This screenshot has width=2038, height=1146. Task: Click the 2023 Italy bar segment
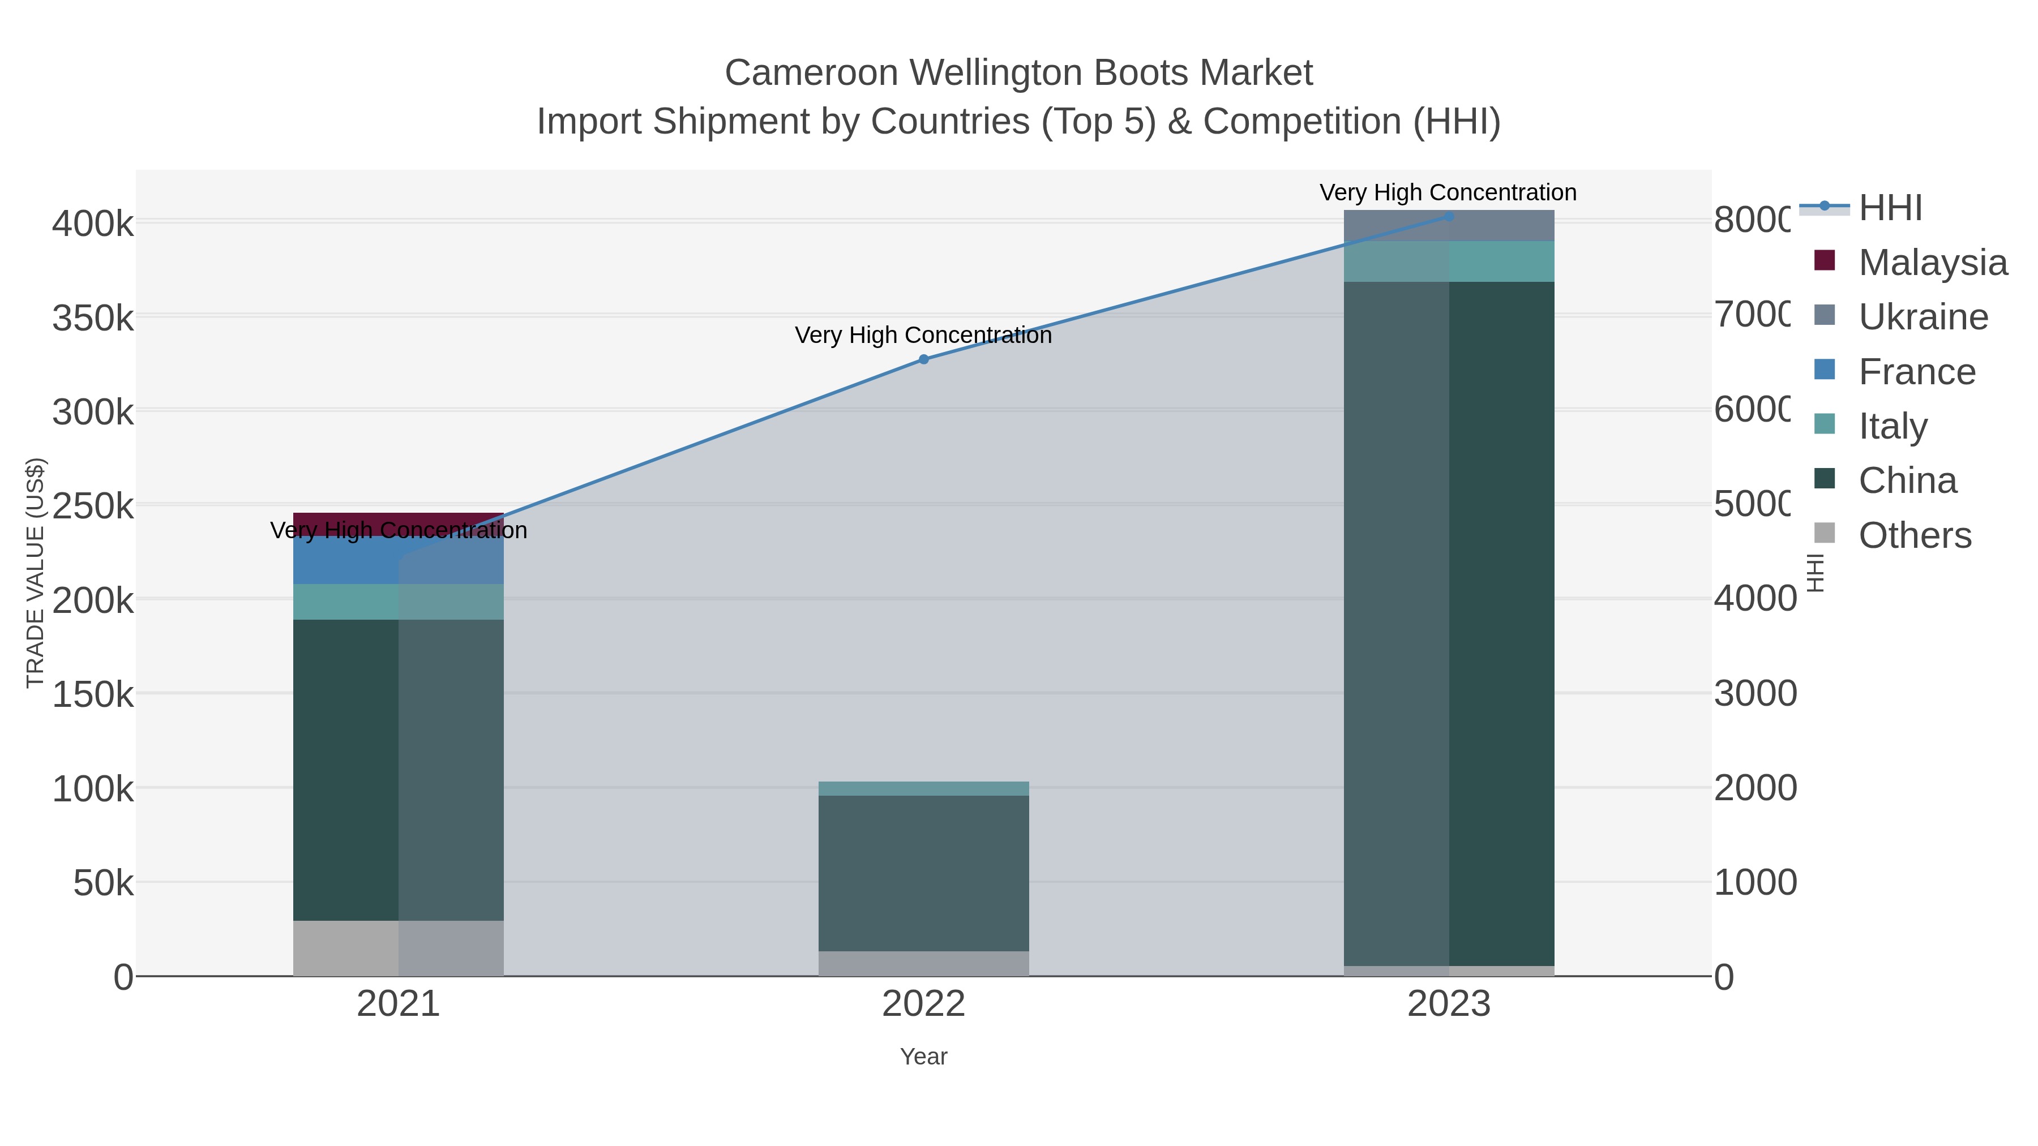click(1449, 261)
